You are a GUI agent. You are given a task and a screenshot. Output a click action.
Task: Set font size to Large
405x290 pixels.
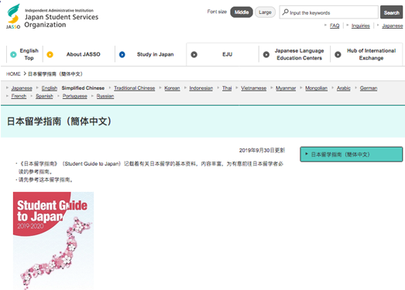tap(265, 12)
